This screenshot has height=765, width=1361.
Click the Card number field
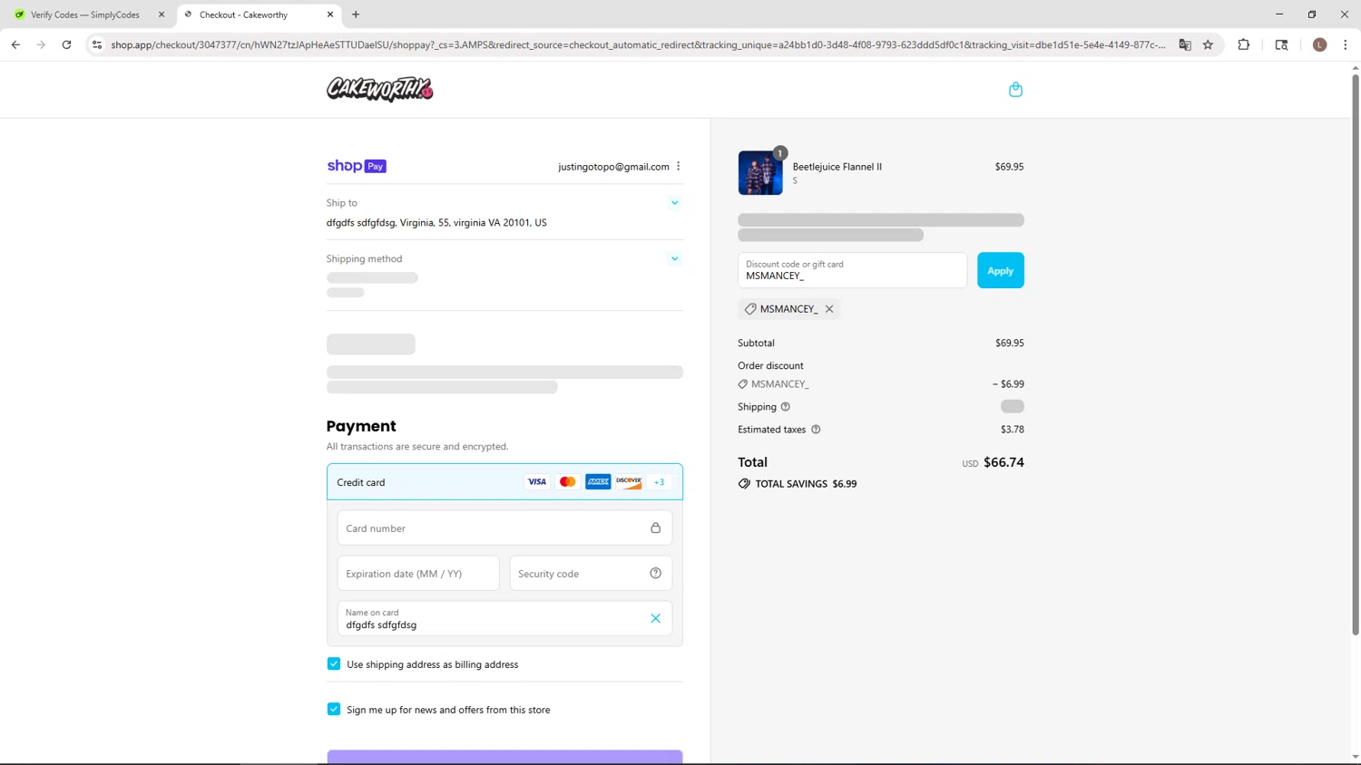(x=504, y=528)
